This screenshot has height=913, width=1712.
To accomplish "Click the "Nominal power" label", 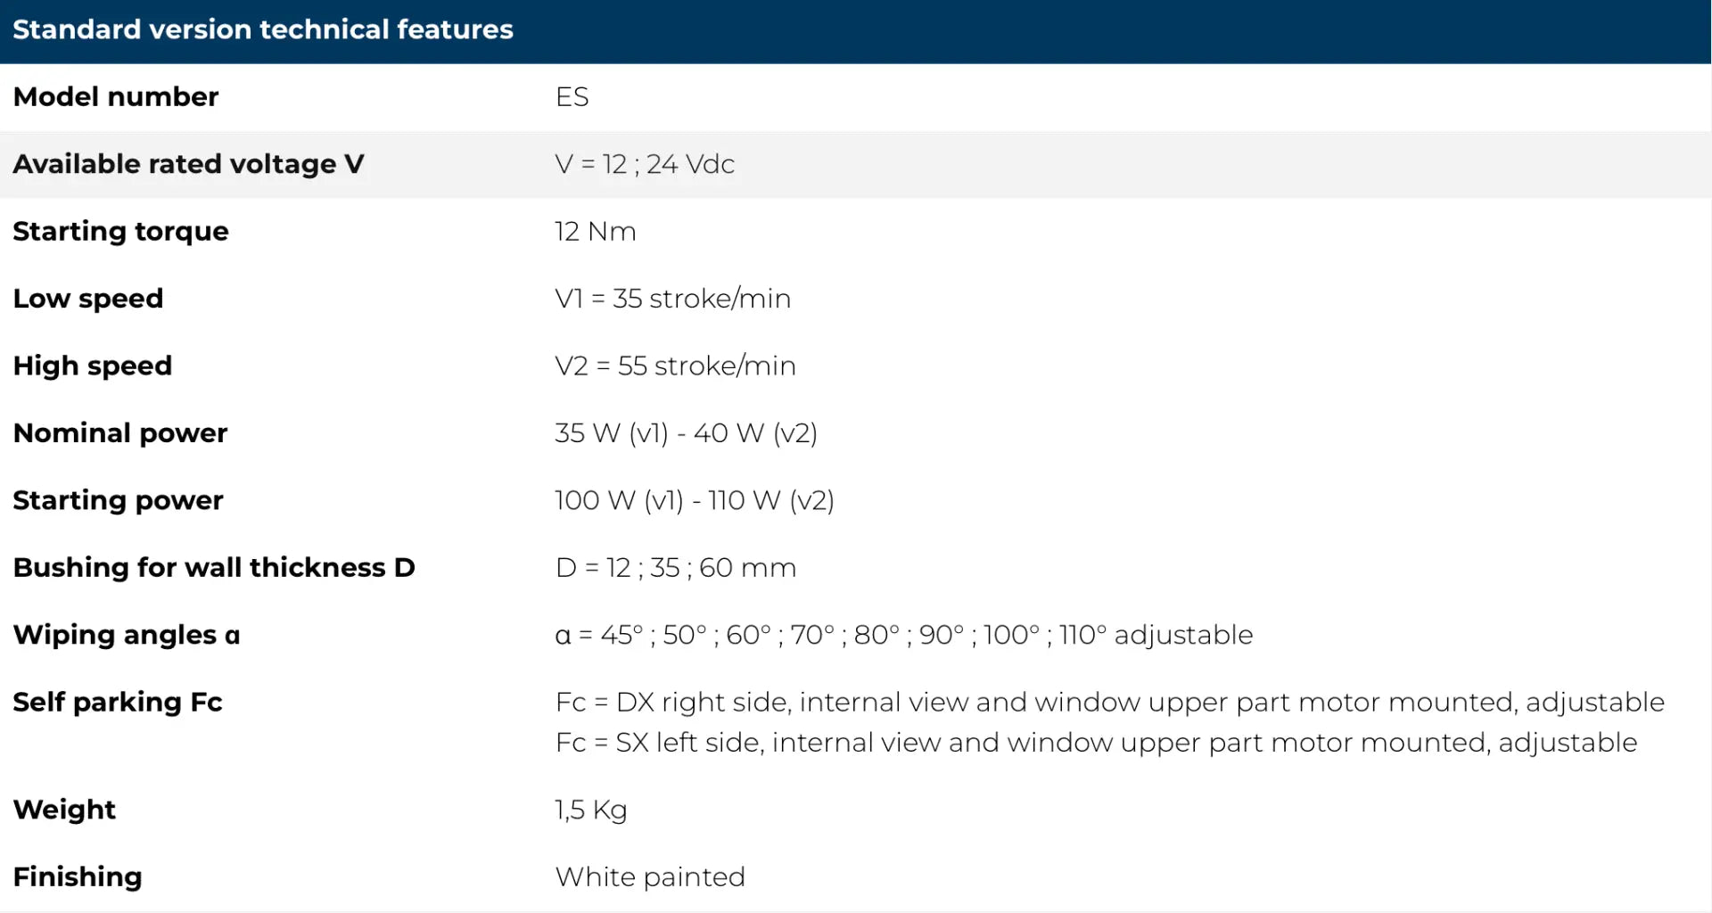I will [120, 432].
